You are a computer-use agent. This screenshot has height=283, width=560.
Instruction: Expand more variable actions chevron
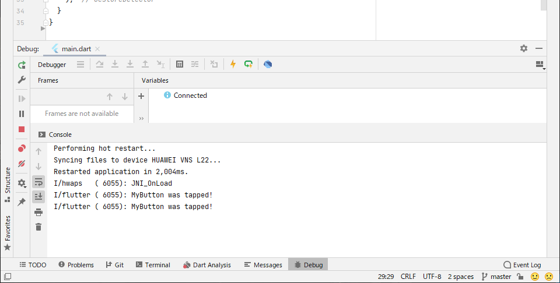(141, 118)
